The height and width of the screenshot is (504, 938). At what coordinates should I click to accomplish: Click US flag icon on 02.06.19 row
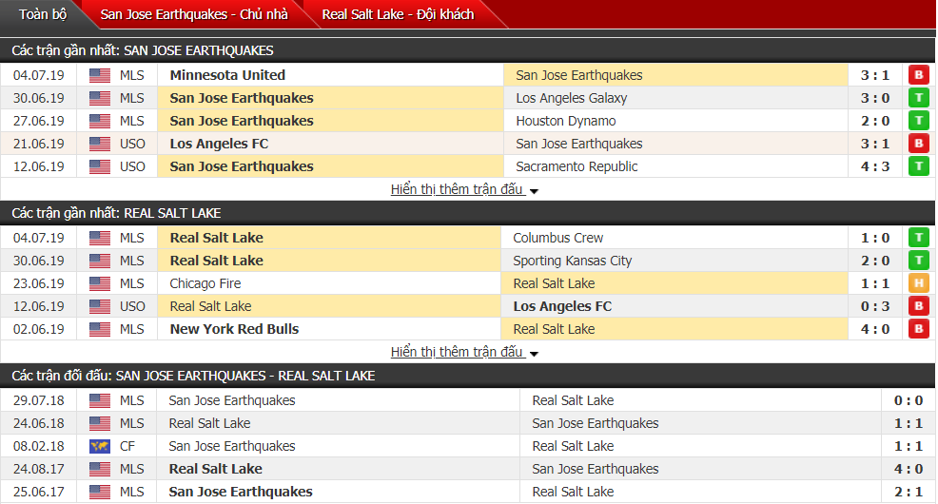(x=100, y=329)
